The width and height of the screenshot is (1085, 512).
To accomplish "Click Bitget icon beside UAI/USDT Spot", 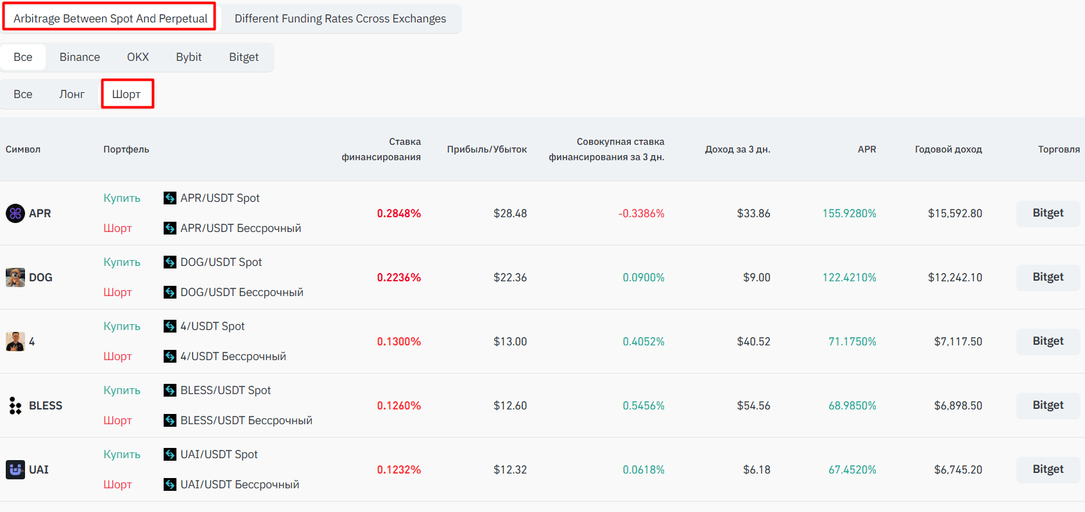I will (170, 454).
